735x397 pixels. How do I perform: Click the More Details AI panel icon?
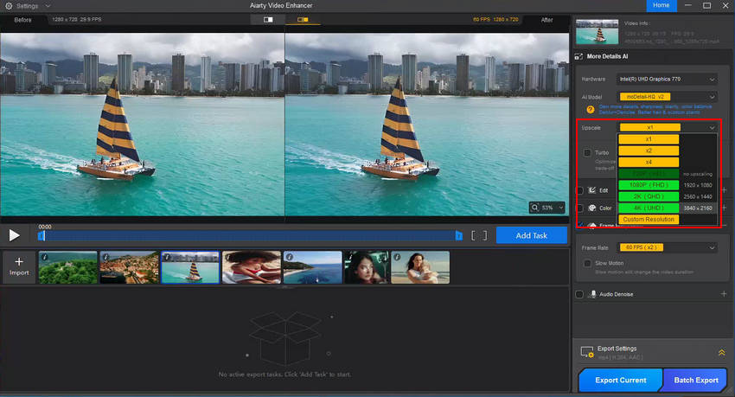578,56
